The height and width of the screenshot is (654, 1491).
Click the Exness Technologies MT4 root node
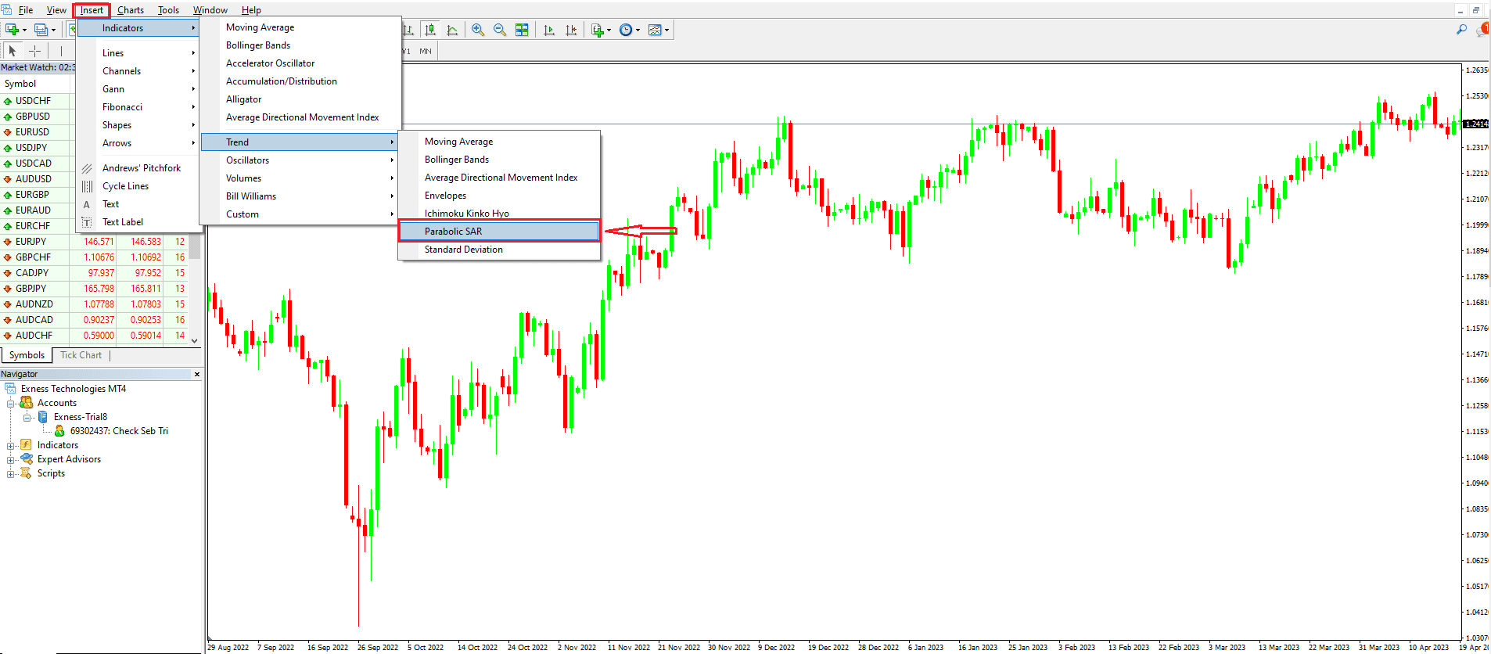click(74, 389)
